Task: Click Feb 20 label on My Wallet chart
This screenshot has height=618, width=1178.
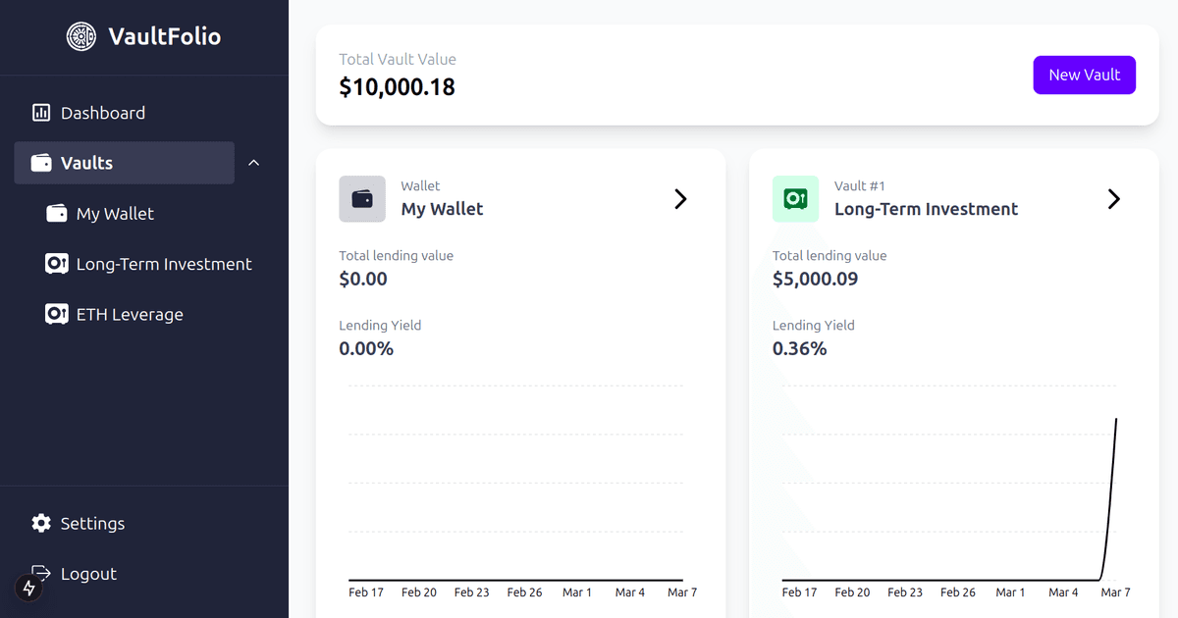Action: (x=419, y=592)
